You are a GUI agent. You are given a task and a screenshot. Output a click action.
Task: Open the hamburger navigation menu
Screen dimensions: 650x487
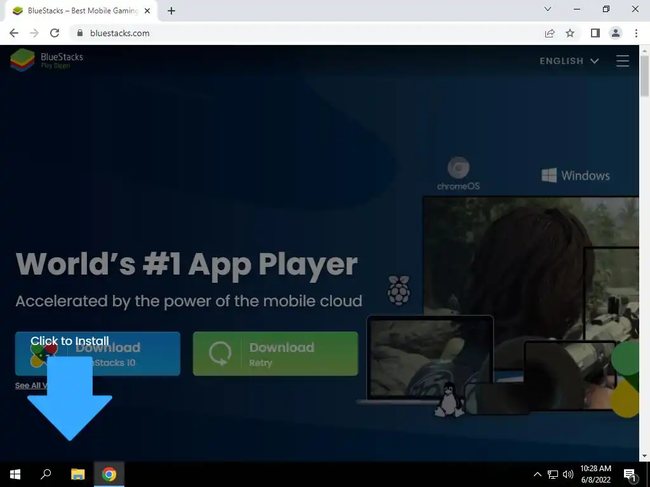(x=623, y=61)
